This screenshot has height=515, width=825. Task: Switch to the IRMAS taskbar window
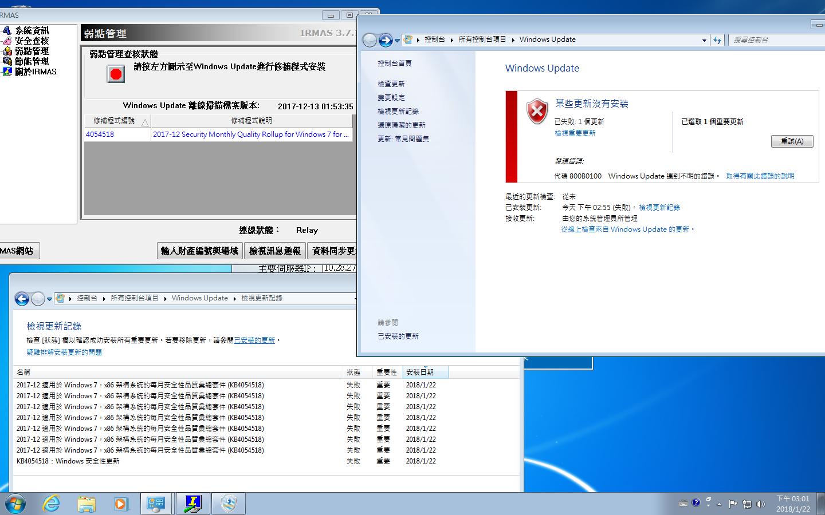[x=193, y=504]
